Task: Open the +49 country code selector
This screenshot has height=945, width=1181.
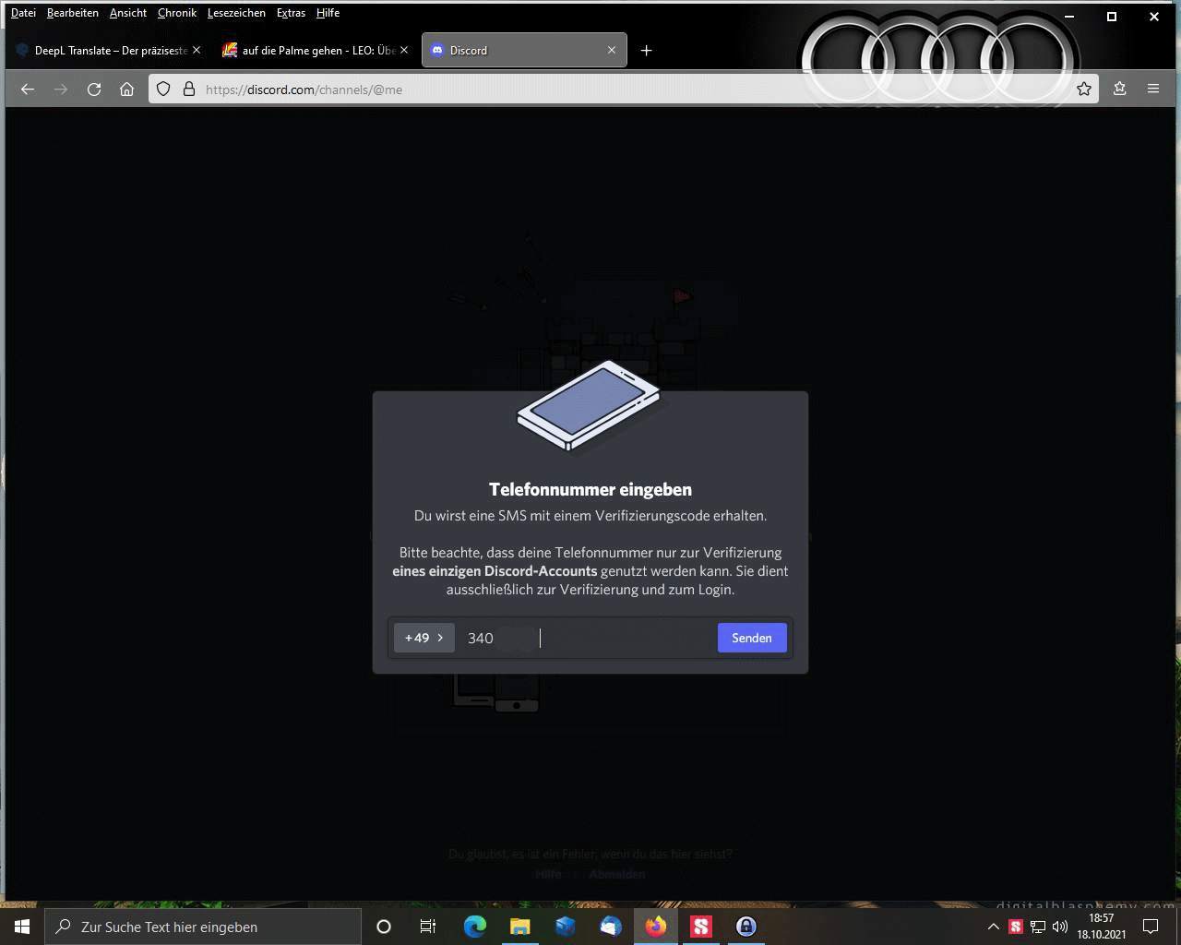Action: [x=424, y=638]
